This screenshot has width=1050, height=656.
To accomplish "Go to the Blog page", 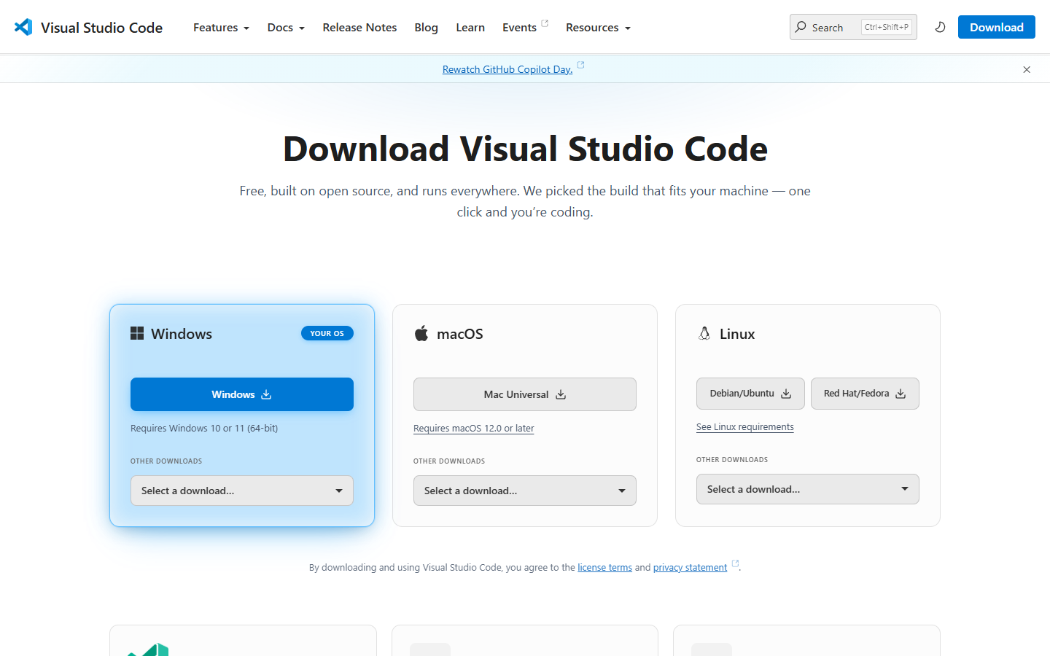I will pos(427,27).
